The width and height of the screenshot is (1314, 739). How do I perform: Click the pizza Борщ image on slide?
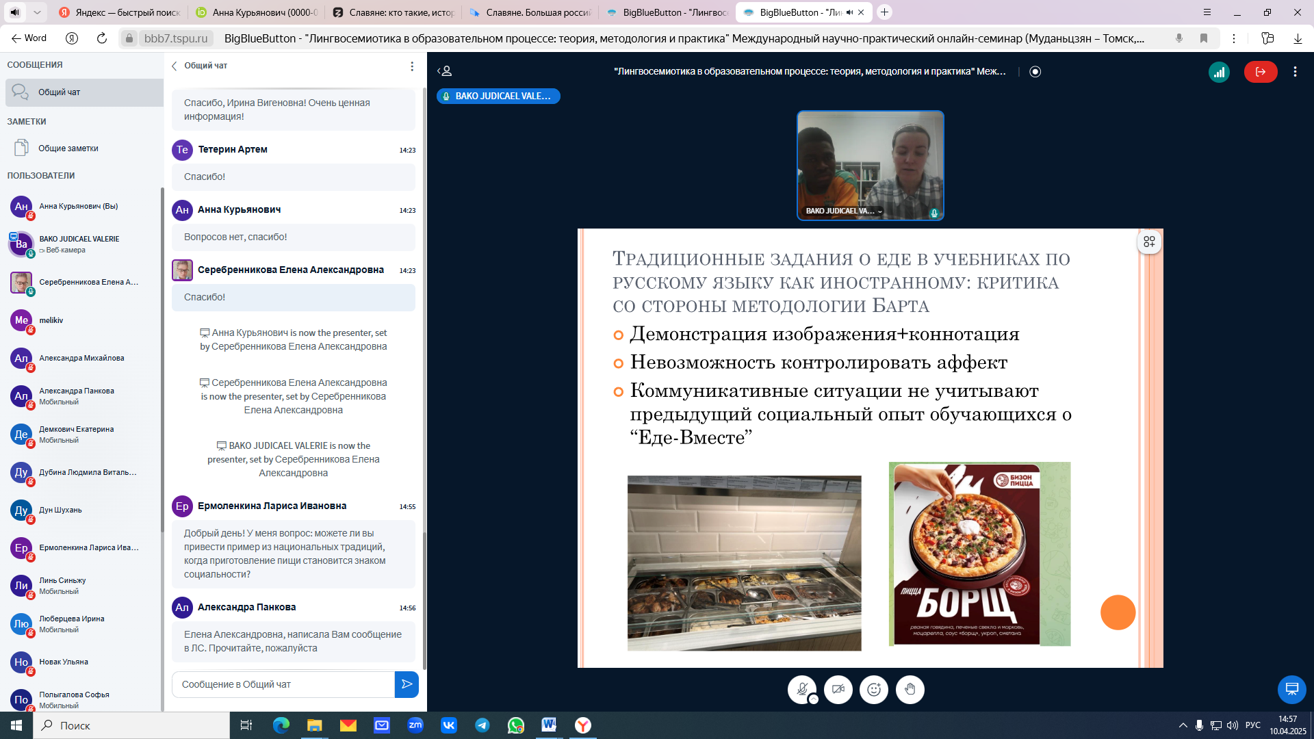[x=979, y=554]
